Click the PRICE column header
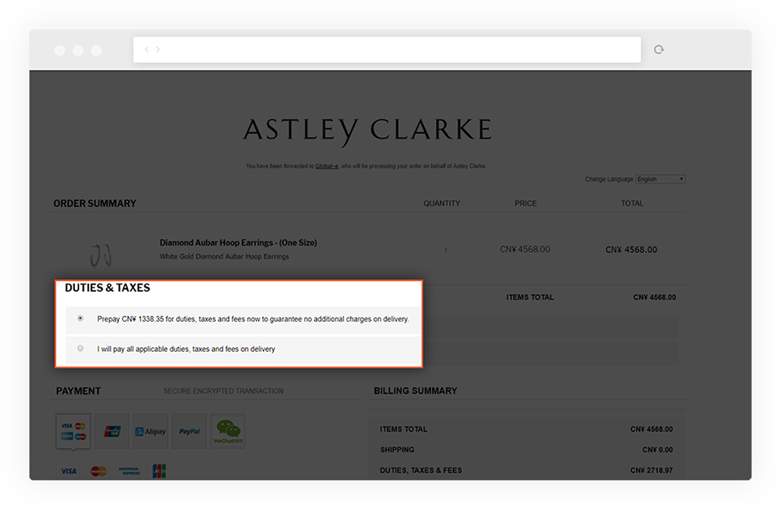781x510 pixels. 526,204
